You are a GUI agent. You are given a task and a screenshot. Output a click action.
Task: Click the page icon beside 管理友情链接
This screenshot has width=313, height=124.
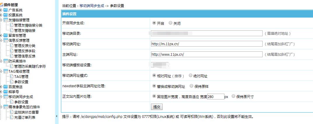12,30
